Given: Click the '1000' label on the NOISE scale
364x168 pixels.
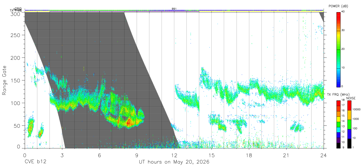Looking at the screenshot, I should point(356,119).
